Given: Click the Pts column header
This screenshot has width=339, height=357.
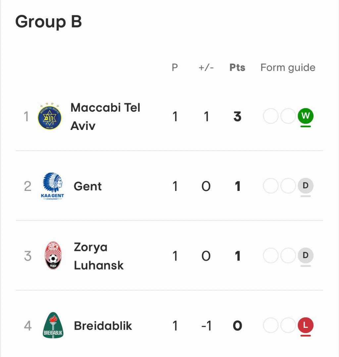Looking at the screenshot, I should 237,68.
